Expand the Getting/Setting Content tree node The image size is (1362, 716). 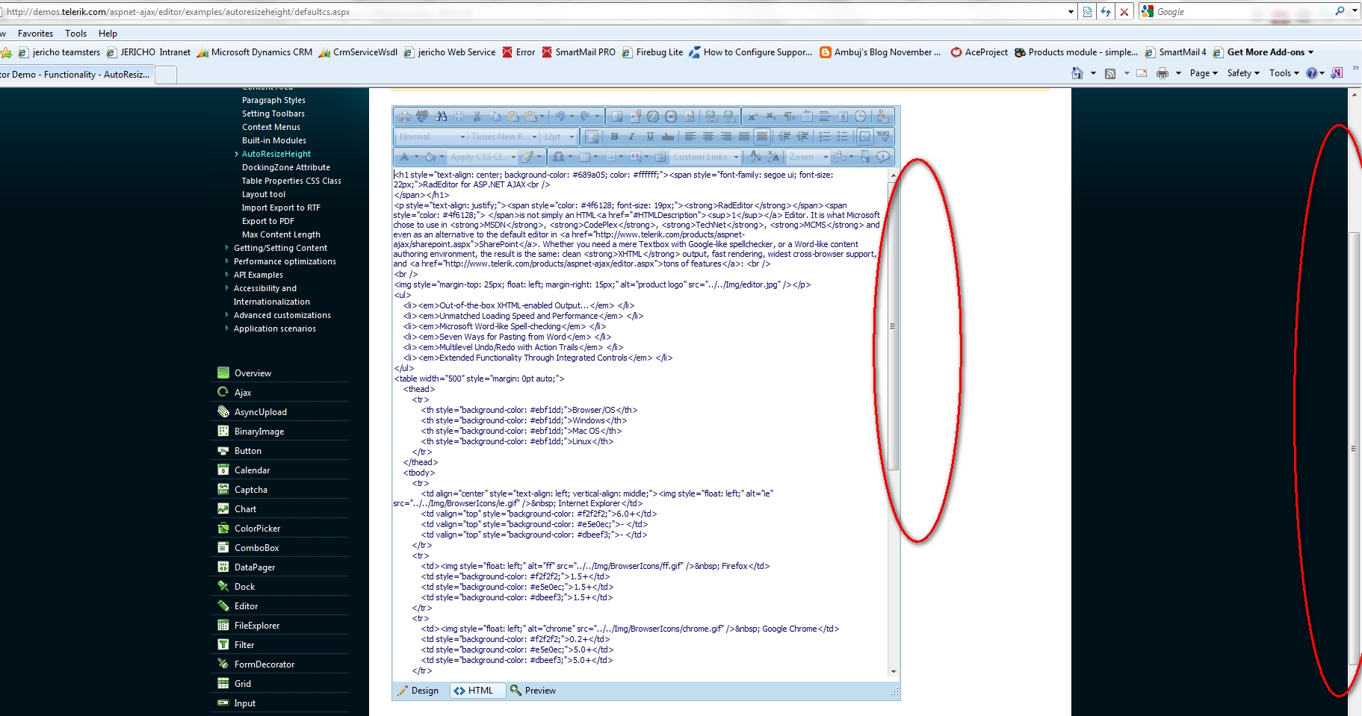coord(227,248)
